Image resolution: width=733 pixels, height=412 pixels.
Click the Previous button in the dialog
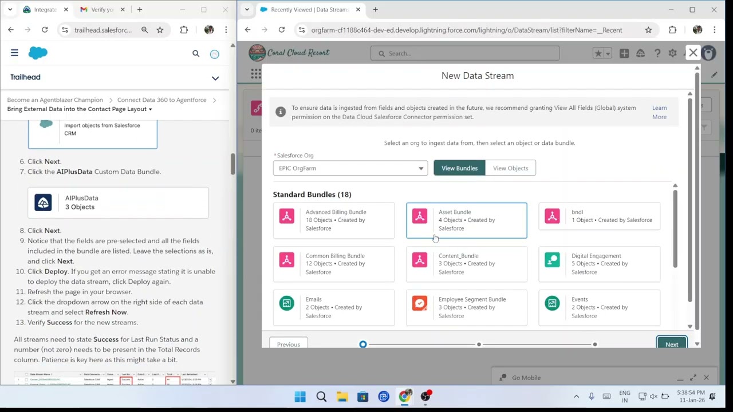point(289,344)
